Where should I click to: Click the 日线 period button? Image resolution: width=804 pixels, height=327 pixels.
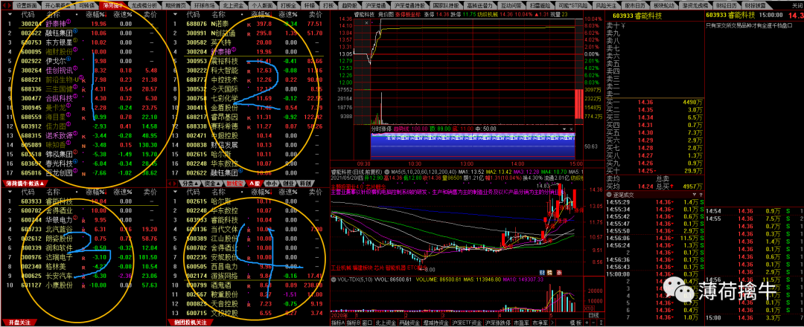click(x=594, y=315)
